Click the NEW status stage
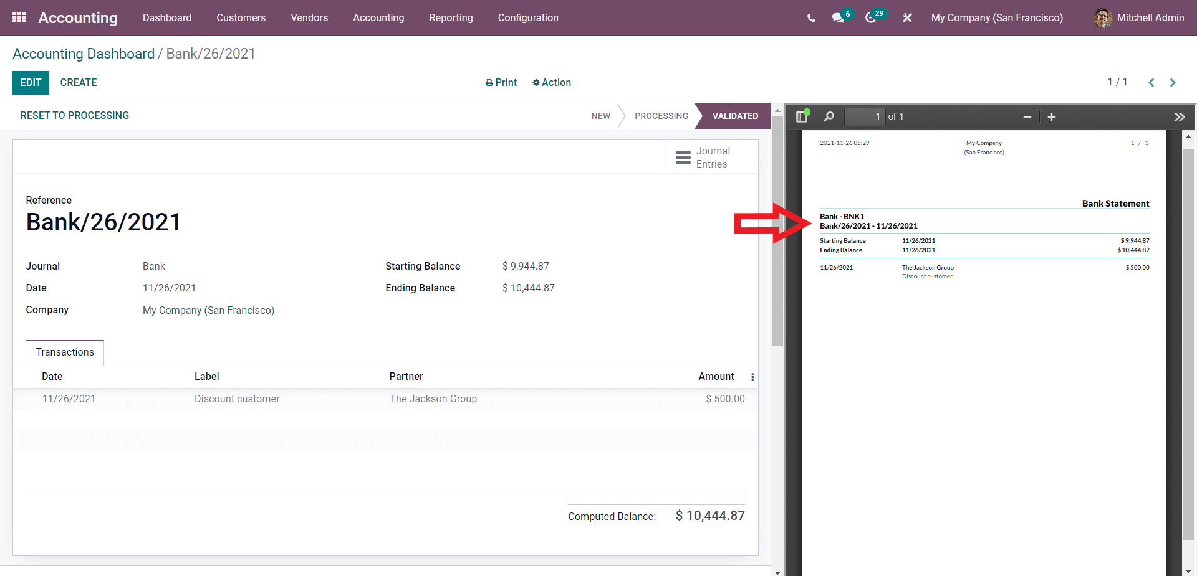The width and height of the screenshot is (1197, 576). coord(601,116)
